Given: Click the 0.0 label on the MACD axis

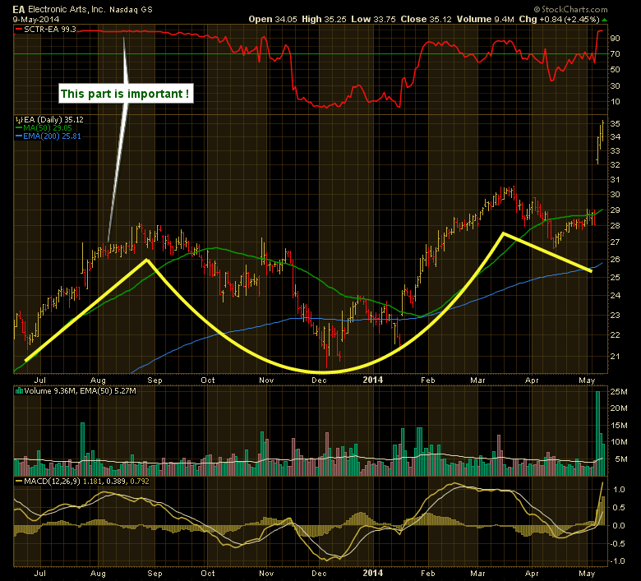Looking at the screenshot, I should click(620, 526).
